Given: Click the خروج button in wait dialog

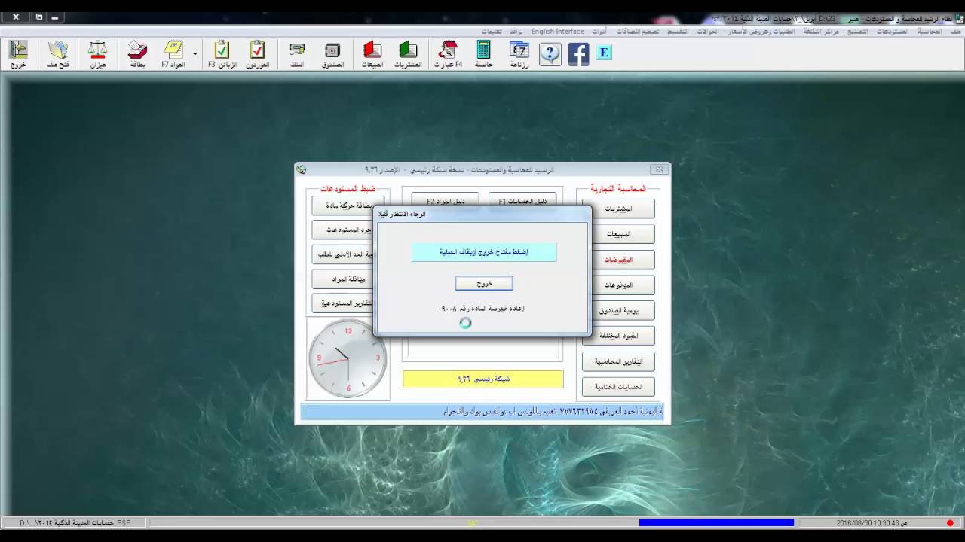Looking at the screenshot, I should (484, 284).
